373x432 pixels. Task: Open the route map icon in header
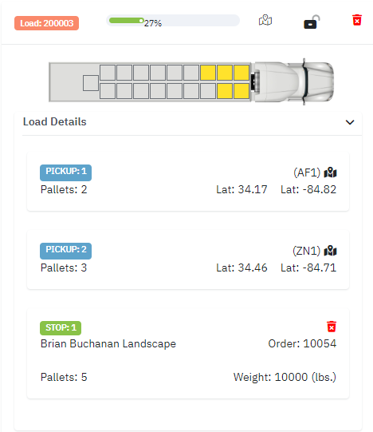pyautogui.click(x=265, y=20)
